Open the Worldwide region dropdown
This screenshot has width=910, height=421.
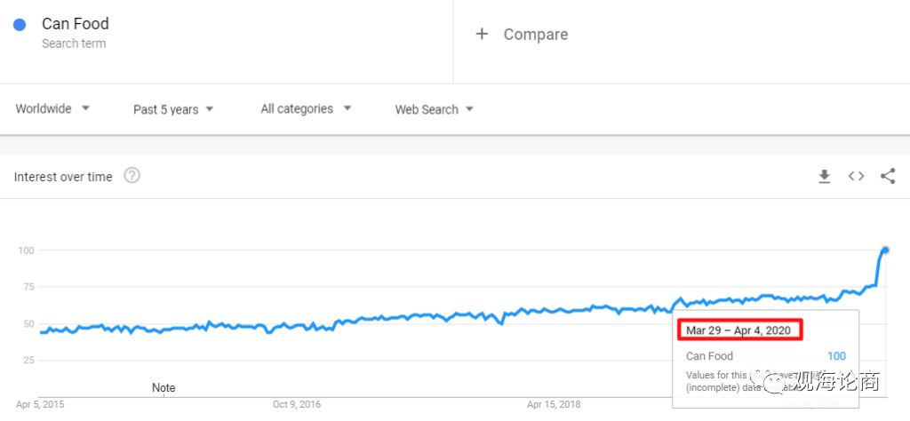coord(52,108)
